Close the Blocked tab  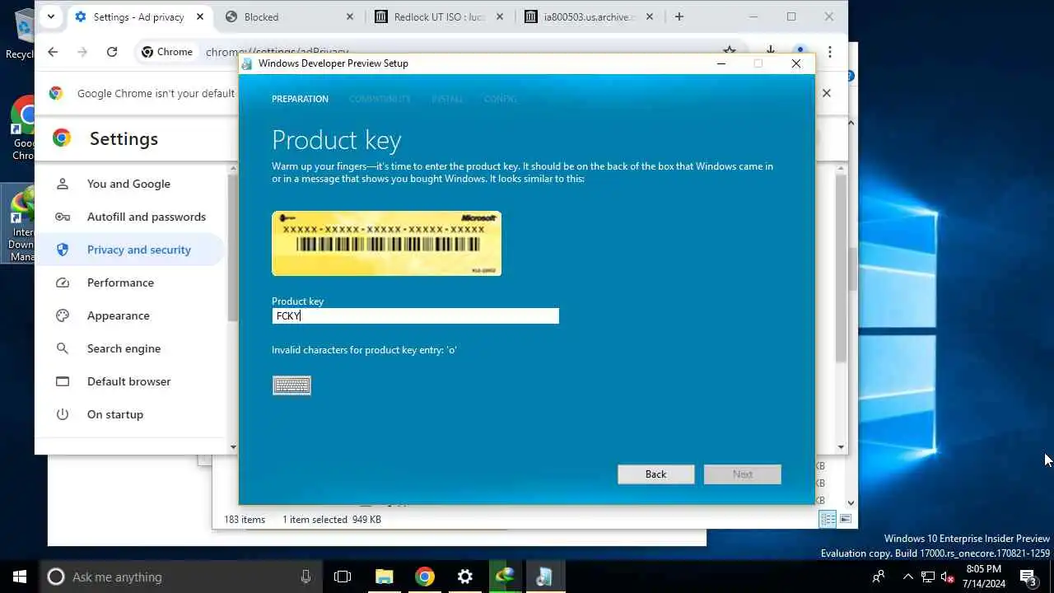[350, 16]
